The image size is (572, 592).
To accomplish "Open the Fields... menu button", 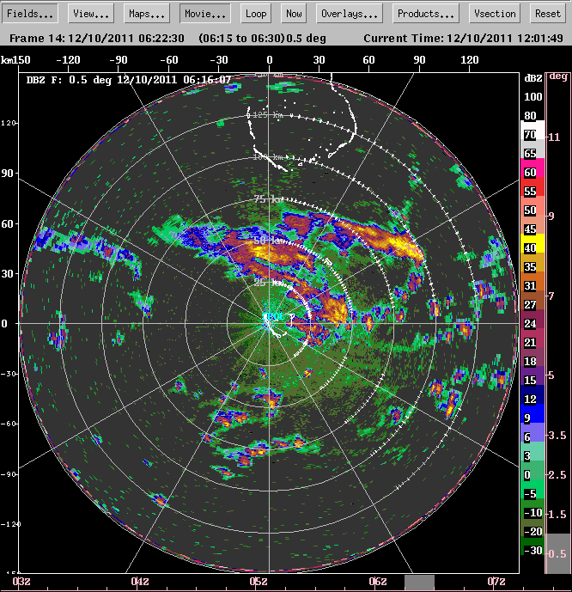I will (30, 14).
